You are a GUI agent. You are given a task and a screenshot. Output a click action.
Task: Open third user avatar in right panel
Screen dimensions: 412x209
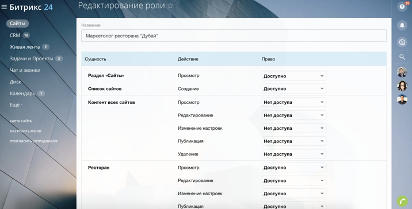(x=402, y=99)
